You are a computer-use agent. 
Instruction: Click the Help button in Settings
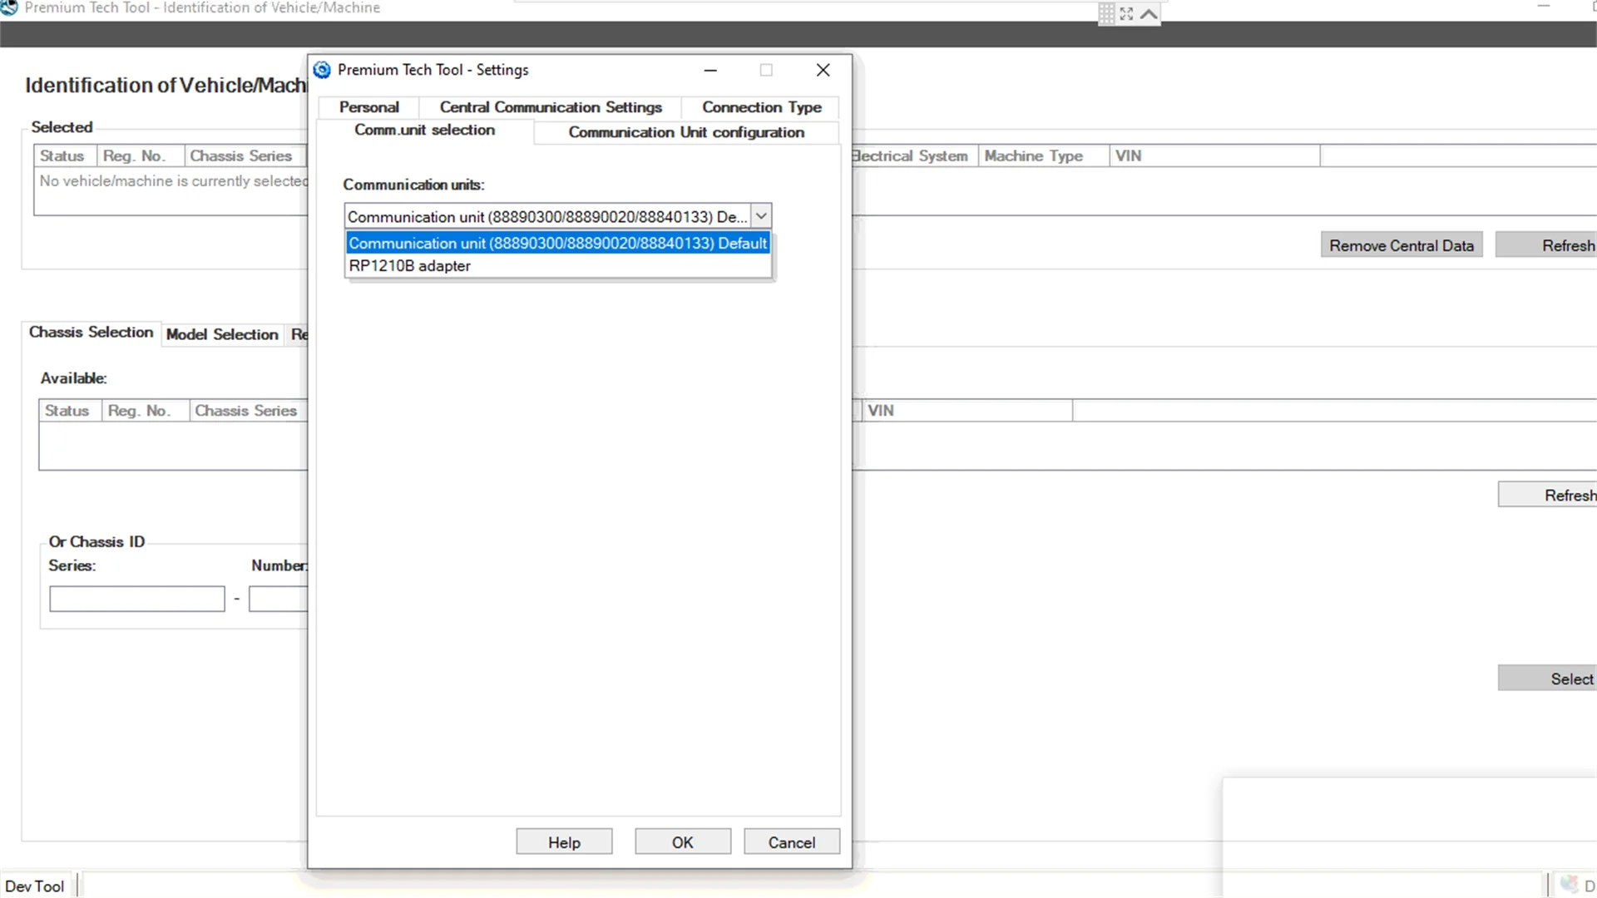tap(564, 842)
